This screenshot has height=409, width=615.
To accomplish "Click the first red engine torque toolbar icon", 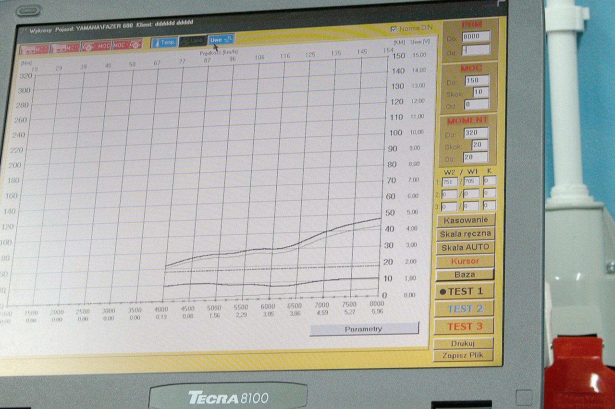I will click(x=35, y=48).
